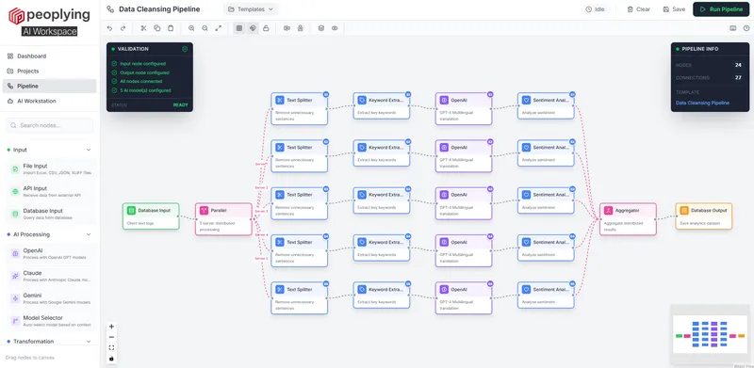Click the AI Workspace label under logo
This screenshot has width=754, height=368.
coord(50,31)
